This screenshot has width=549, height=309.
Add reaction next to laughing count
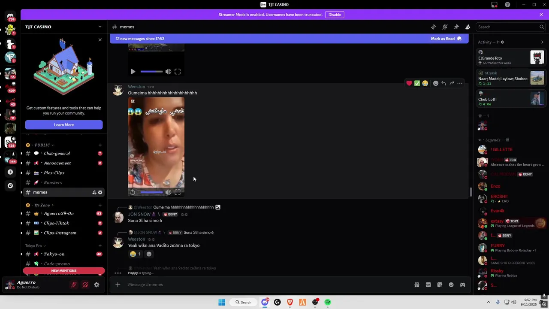pos(149,254)
